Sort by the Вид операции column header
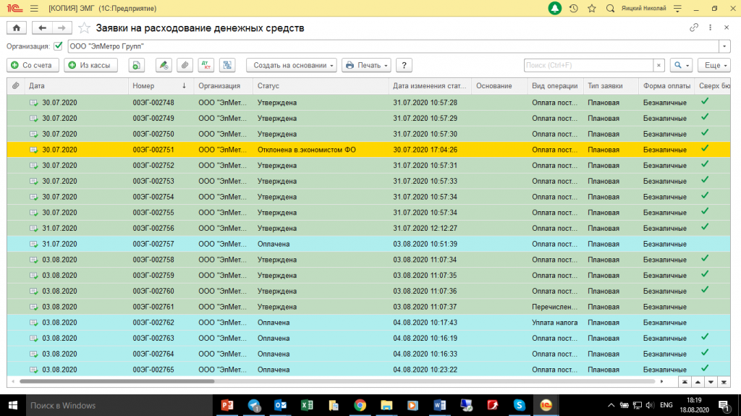 555,85
